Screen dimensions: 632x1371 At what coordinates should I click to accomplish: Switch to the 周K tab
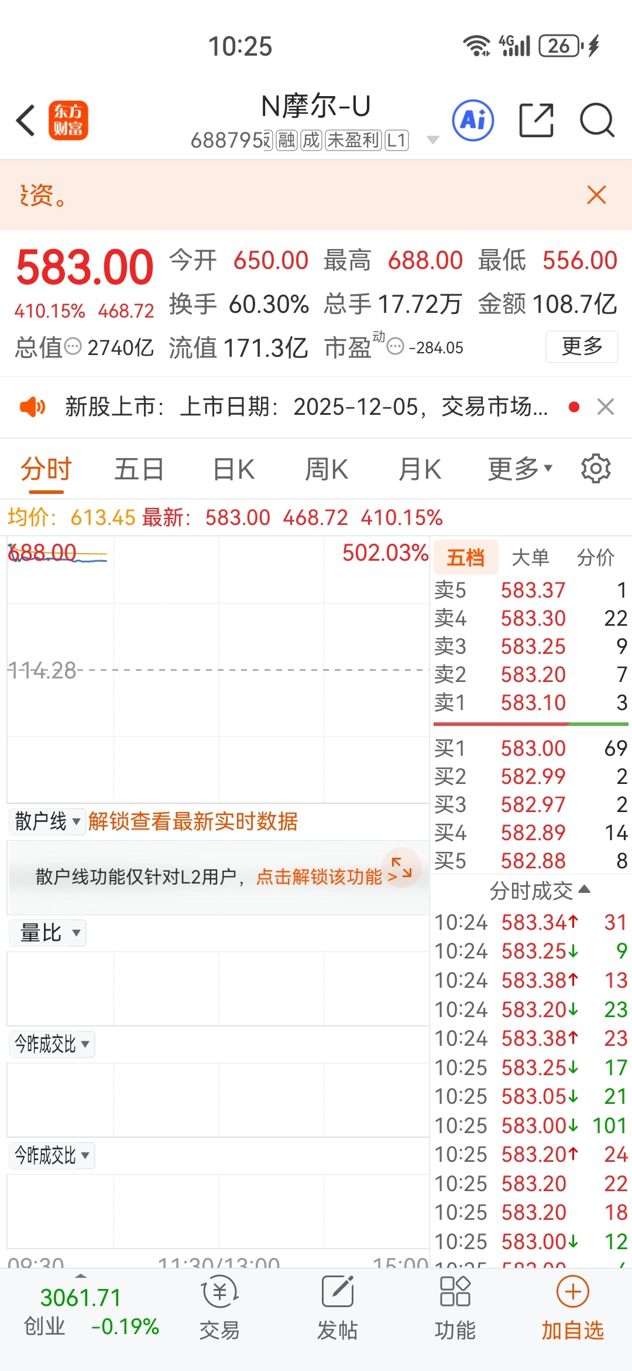(x=327, y=469)
